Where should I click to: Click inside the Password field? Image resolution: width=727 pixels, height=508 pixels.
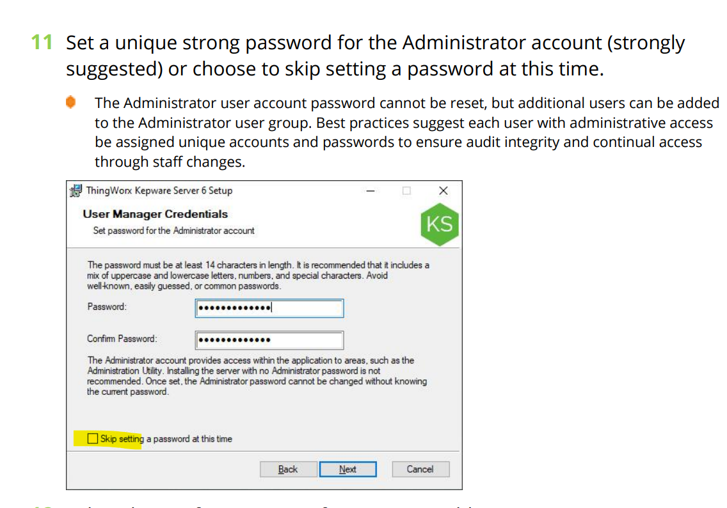pos(269,308)
